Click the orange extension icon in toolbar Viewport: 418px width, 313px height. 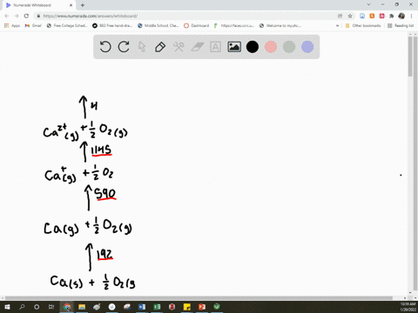coord(372,16)
